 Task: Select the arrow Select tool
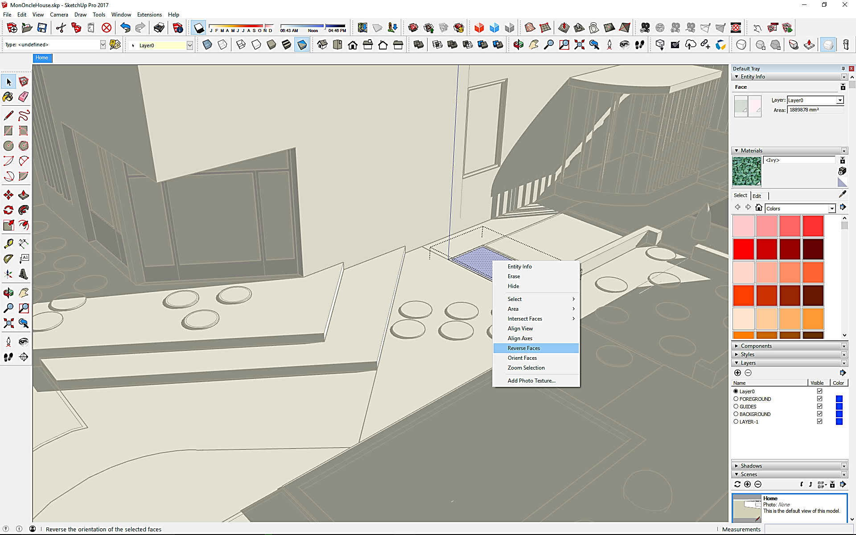click(x=8, y=82)
